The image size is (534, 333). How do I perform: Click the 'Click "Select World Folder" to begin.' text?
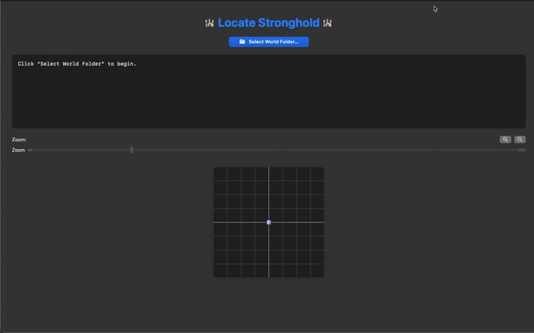pos(77,64)
